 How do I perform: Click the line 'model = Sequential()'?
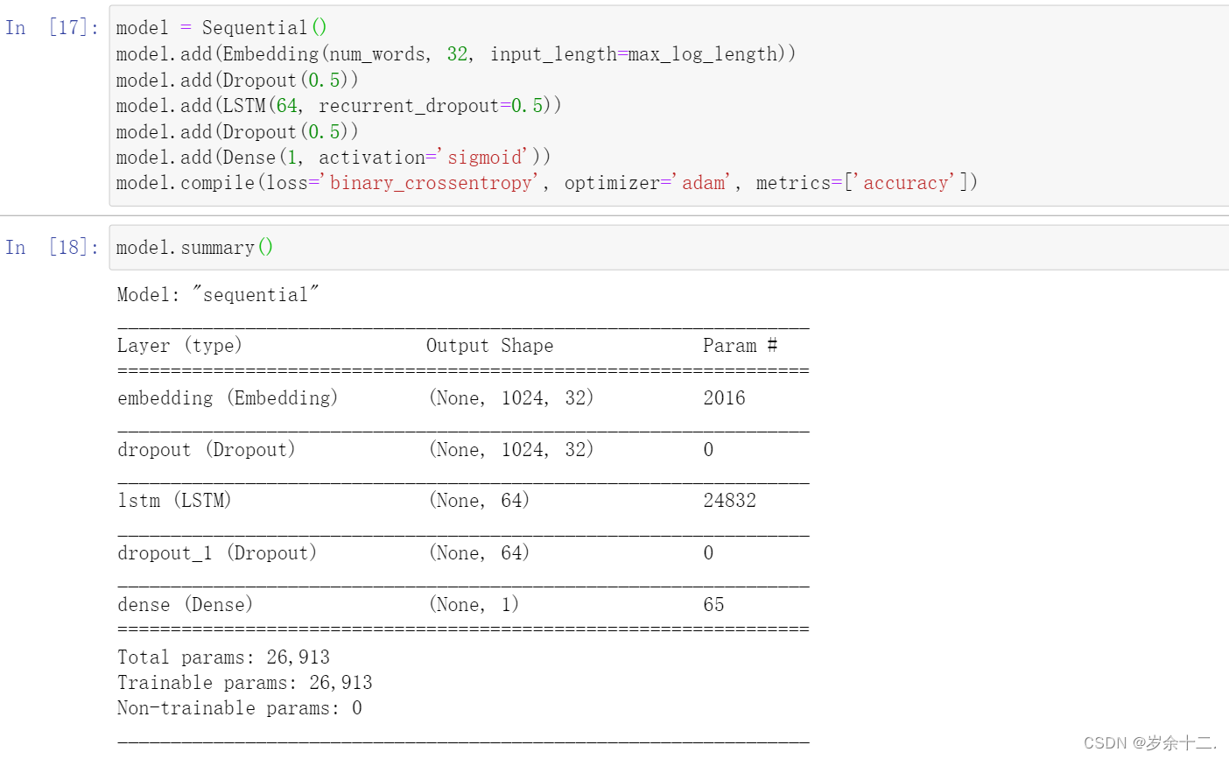point(221,28)
